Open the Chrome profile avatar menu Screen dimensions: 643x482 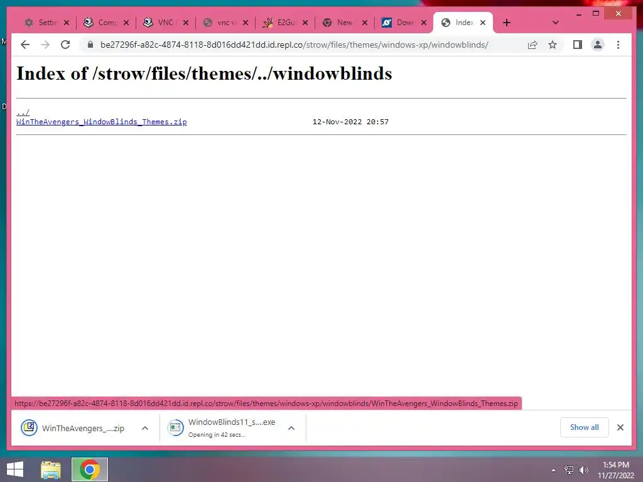[x=598, y=45]
